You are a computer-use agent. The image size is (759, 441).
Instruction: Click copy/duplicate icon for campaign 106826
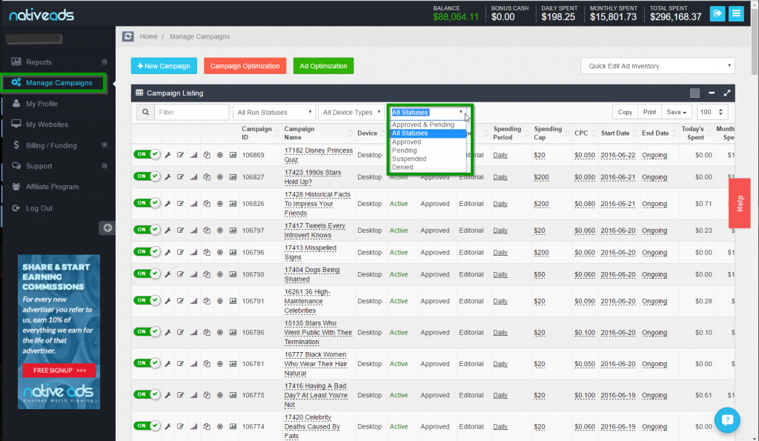[207, 204]
